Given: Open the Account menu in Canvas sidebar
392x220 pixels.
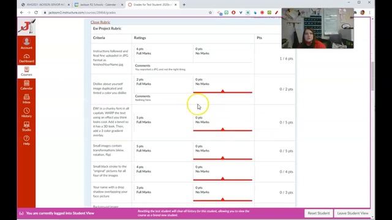Looking at the screenshot, I should pyautogui.click(x=26, y=43).
